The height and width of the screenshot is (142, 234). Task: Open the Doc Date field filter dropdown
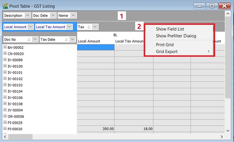click(x=53, y=15)
